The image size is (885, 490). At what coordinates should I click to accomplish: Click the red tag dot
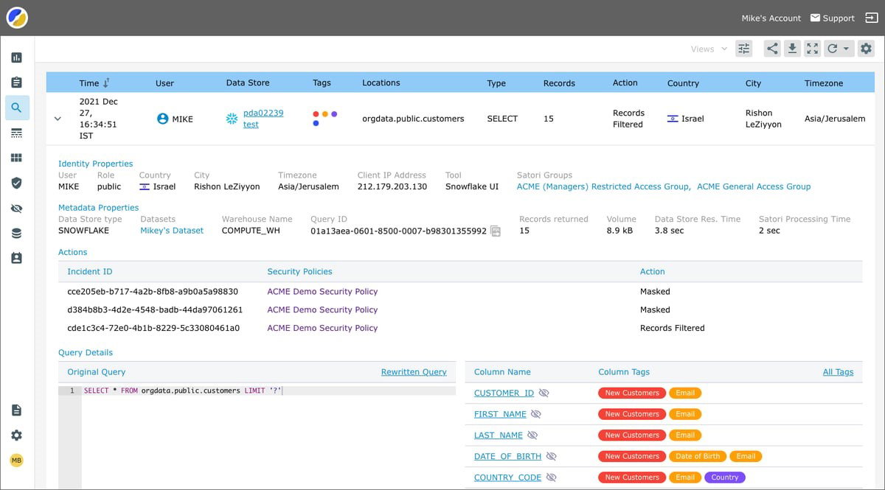[x=316, y=114]
